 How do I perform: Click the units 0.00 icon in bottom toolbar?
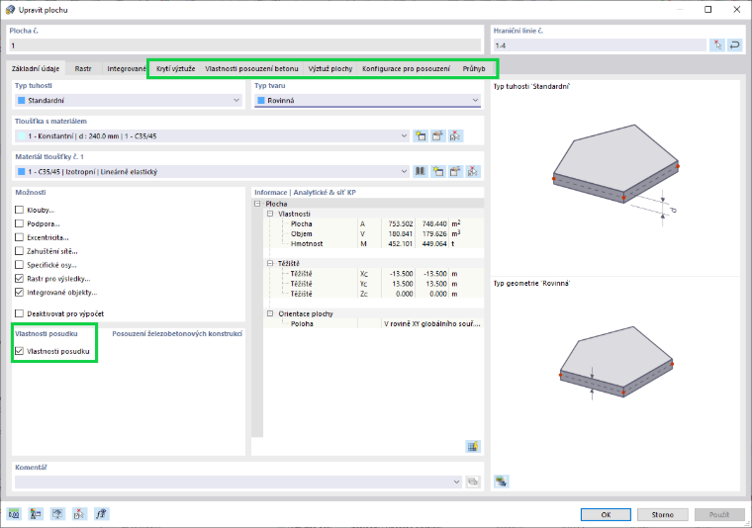point(14,514)
